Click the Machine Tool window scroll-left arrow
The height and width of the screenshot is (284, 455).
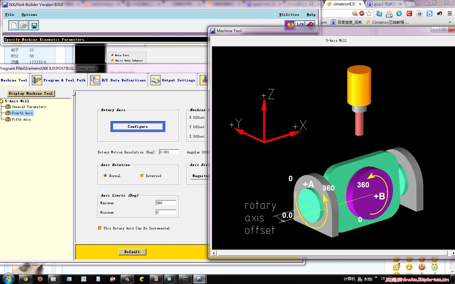point(214,253)
